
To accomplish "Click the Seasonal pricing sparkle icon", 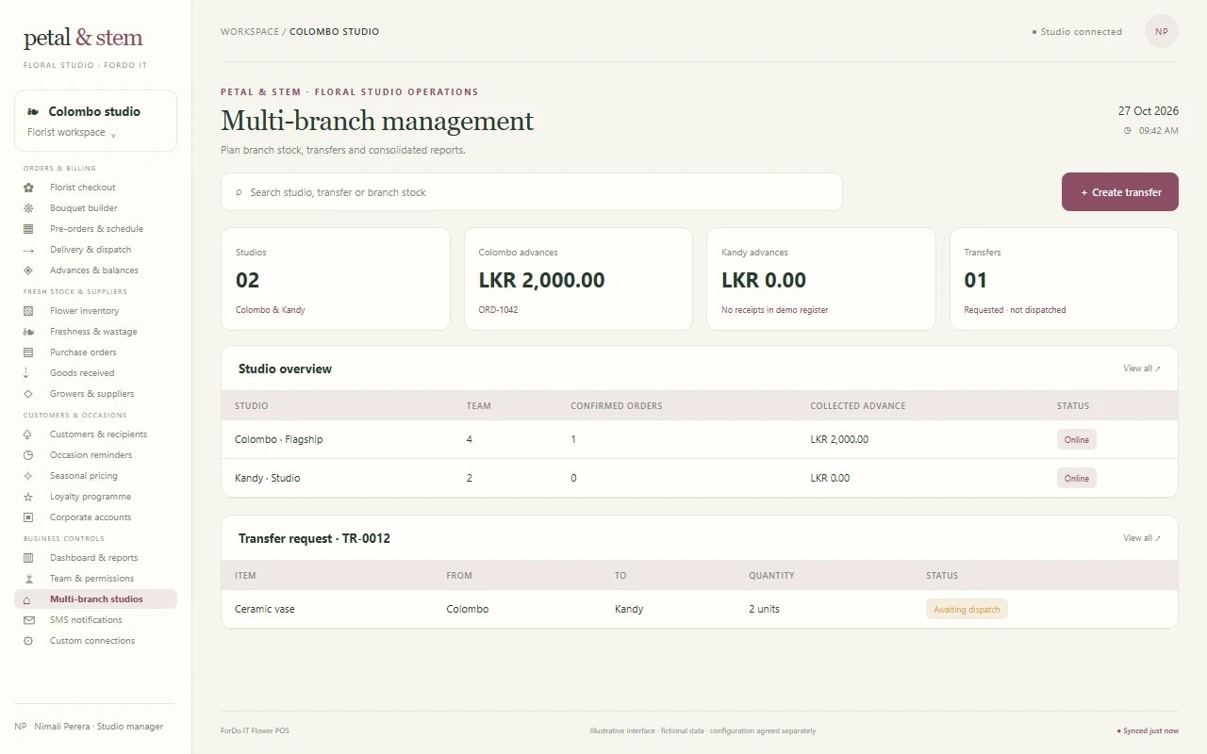I will tap(28, 476).
